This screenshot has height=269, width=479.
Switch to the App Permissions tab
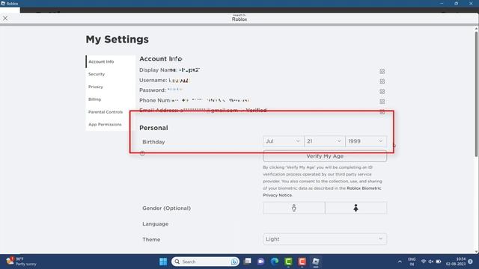point(105,125)
